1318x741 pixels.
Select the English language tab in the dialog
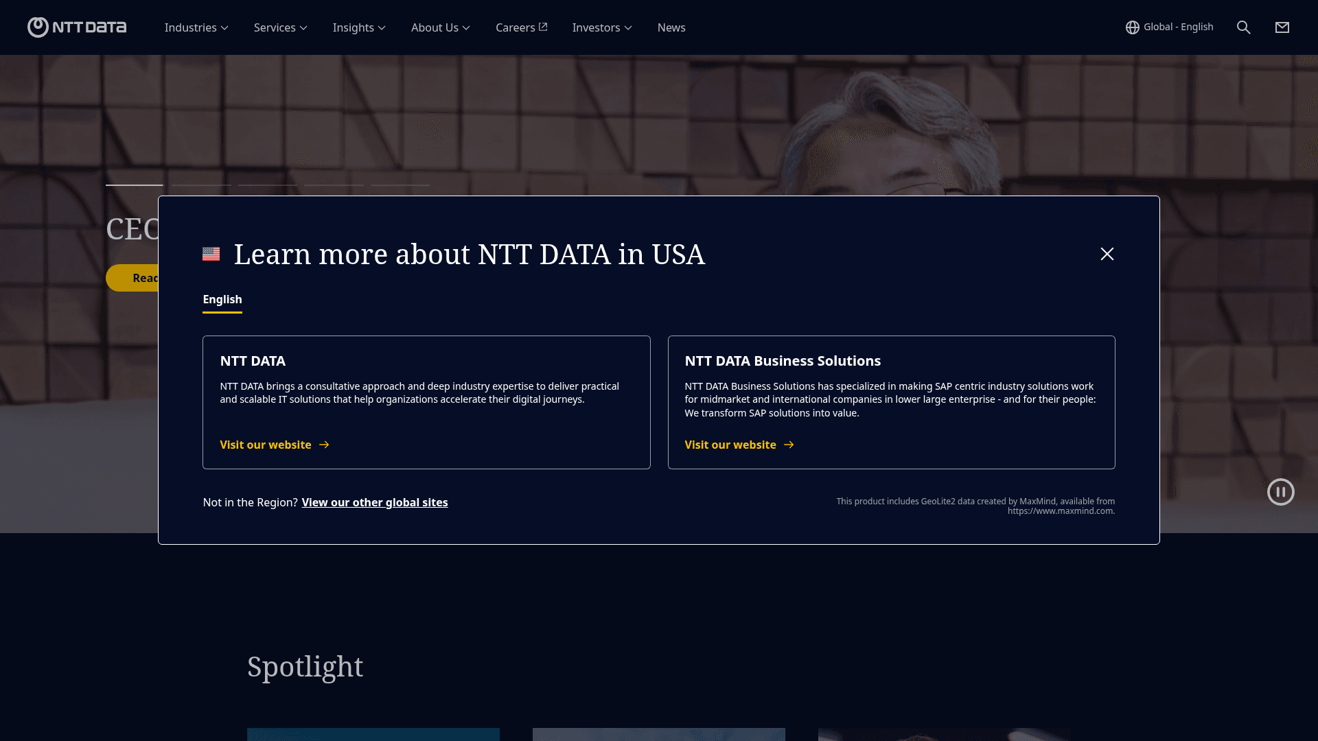[x=222, y=299]
